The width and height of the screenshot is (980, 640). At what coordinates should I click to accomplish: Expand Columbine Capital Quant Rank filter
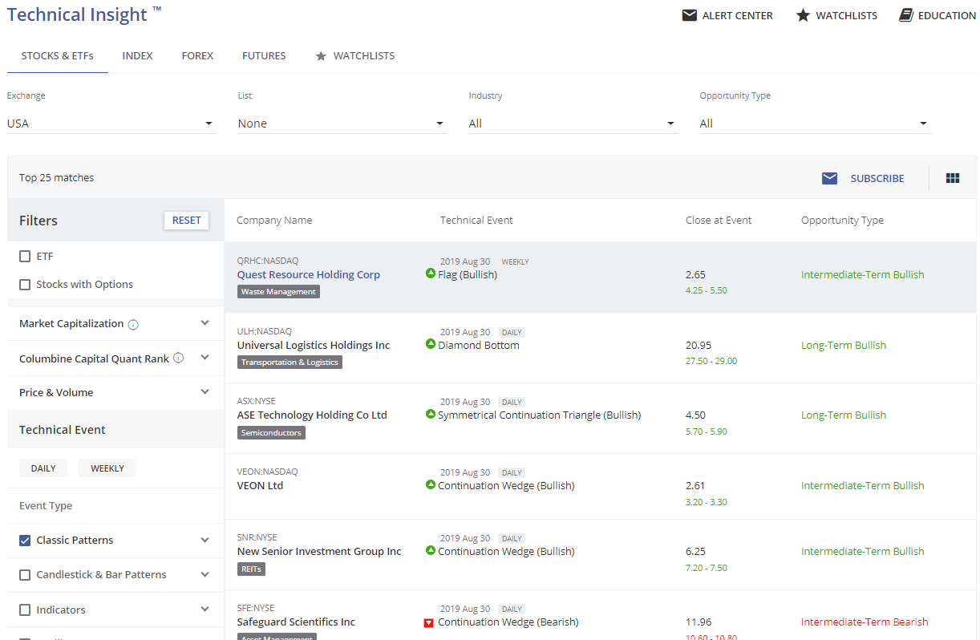205,358
